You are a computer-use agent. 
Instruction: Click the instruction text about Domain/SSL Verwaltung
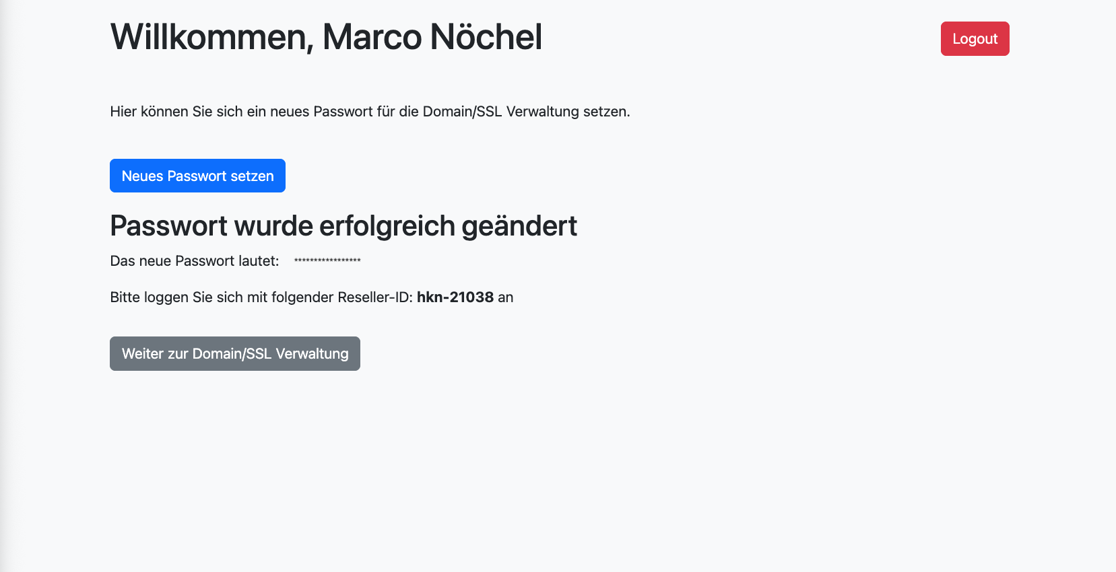[370, 111]
